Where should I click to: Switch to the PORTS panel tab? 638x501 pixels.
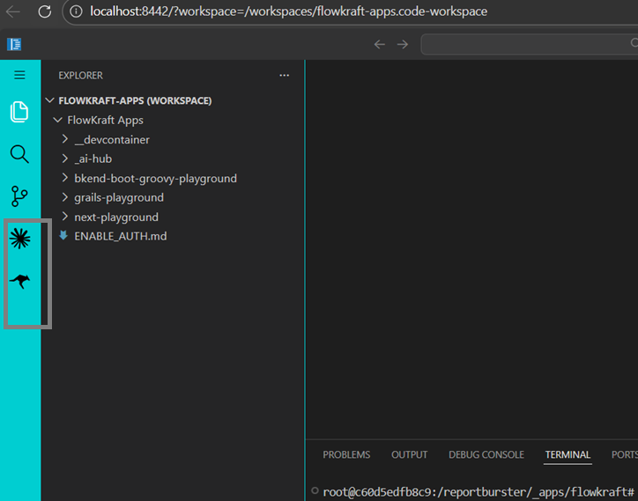(625, 454)
